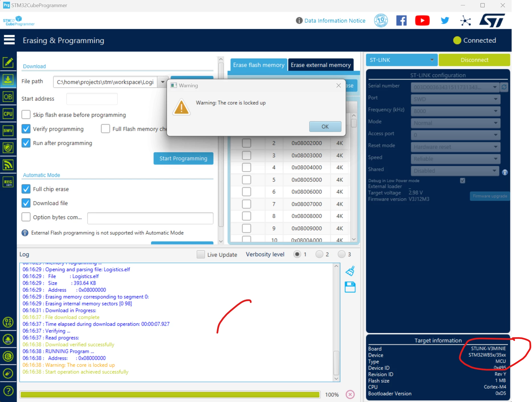Enable Live Update for the log

coord(201,254)
